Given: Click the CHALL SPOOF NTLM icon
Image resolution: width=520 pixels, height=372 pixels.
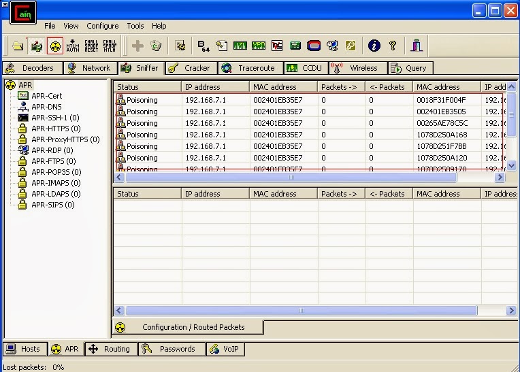Looking at the screenshot, I should (110, 46).
